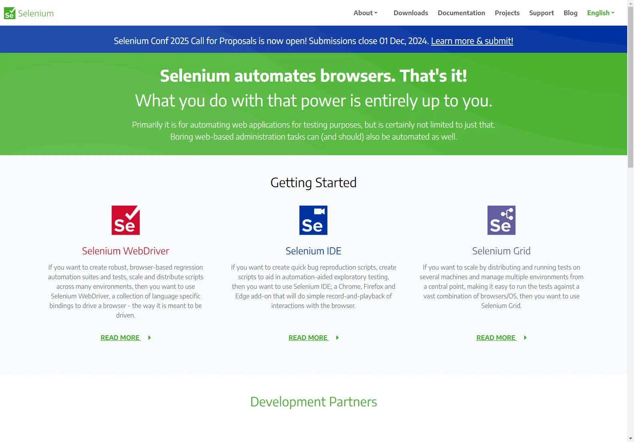The height and width of the screenshot is (442, 634).
Task: Open the About dropdown menu
Action: pyautogui.click(x=365, y=13)
